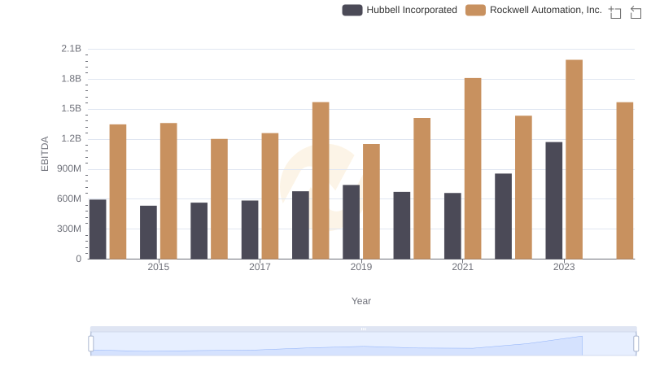
Task: Select the 2021 Hubbell Incorporated bar
Action: (452, 225)
